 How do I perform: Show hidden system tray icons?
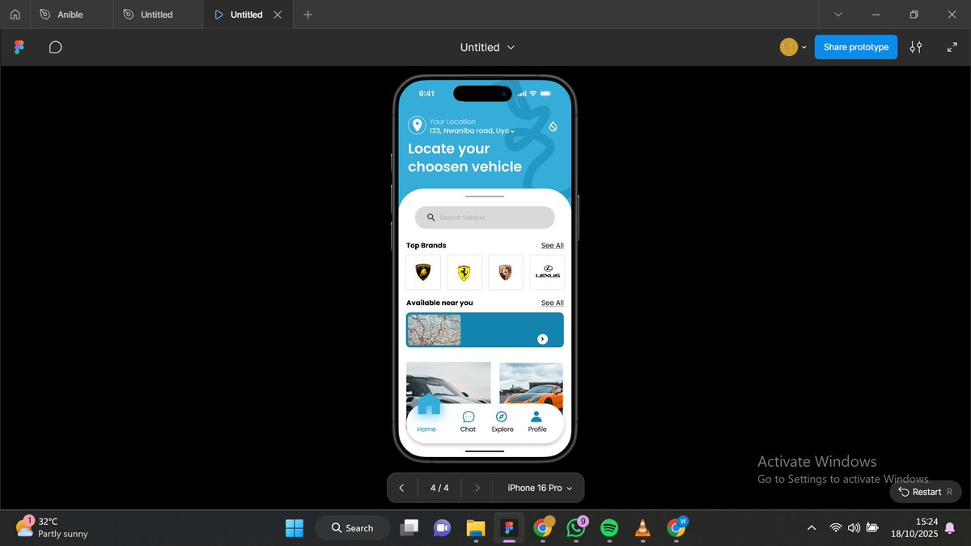coord(812,527)
